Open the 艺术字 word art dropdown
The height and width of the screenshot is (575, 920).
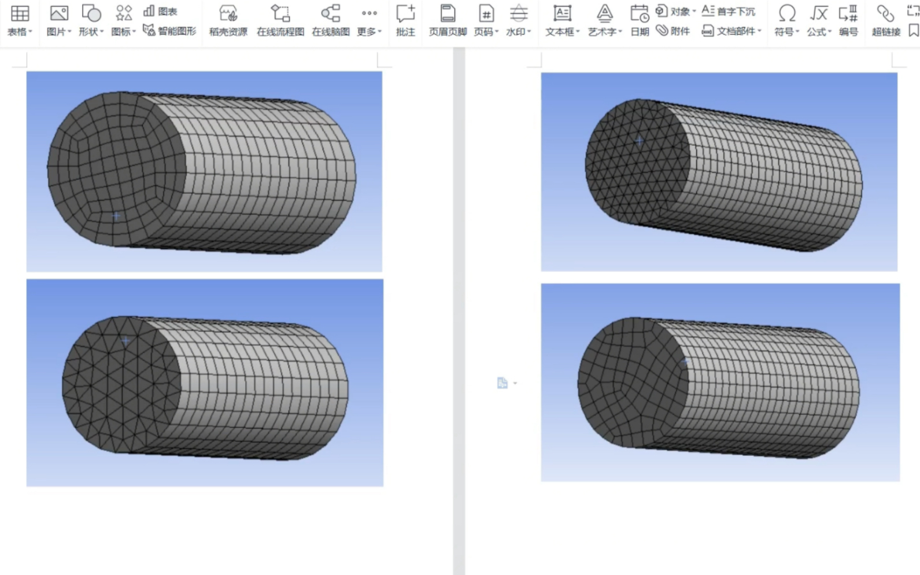[x=605, y=32]
